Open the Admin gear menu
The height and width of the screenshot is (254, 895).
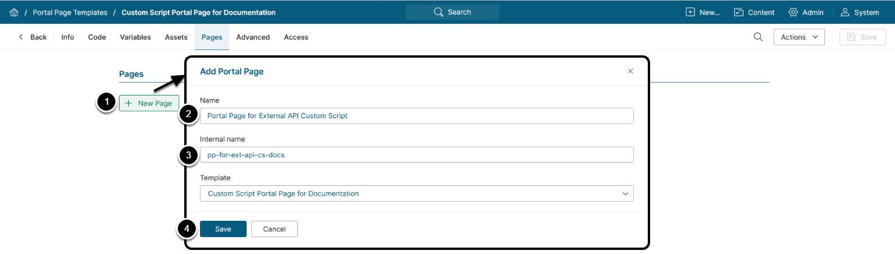[806, 12]
